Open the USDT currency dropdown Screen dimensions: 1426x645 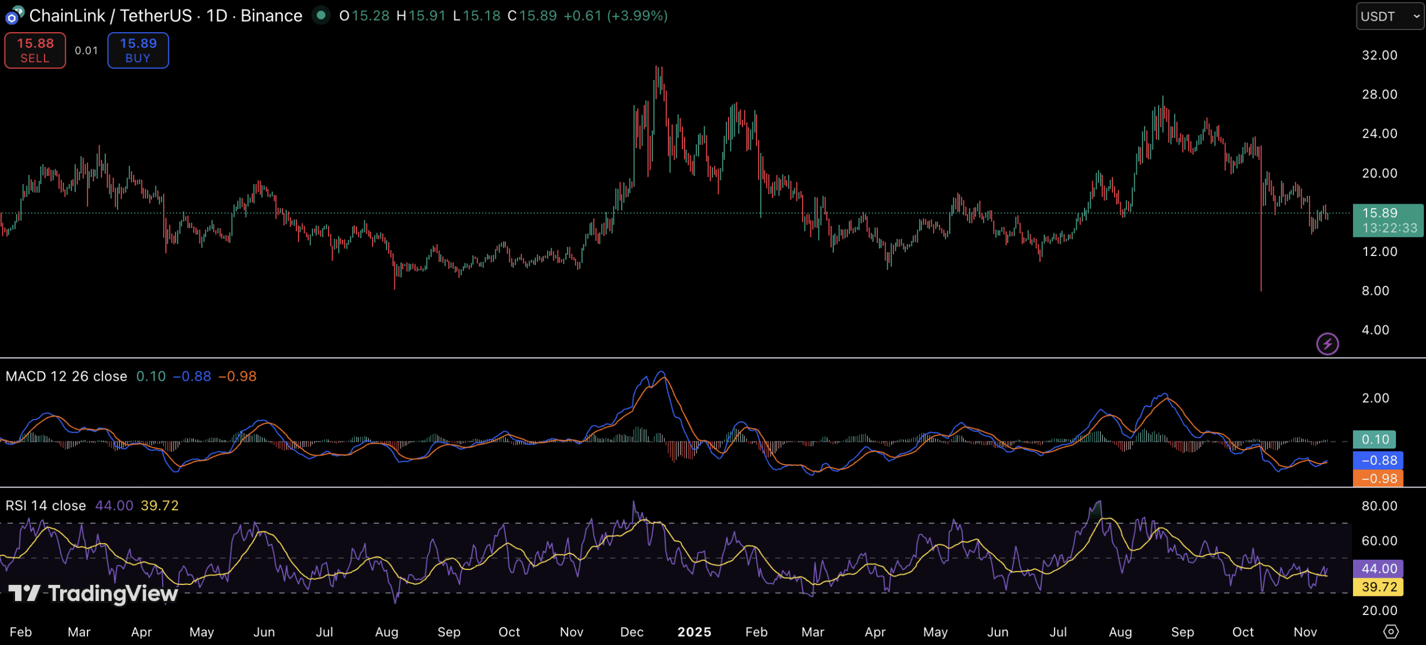coord(1389,16)
